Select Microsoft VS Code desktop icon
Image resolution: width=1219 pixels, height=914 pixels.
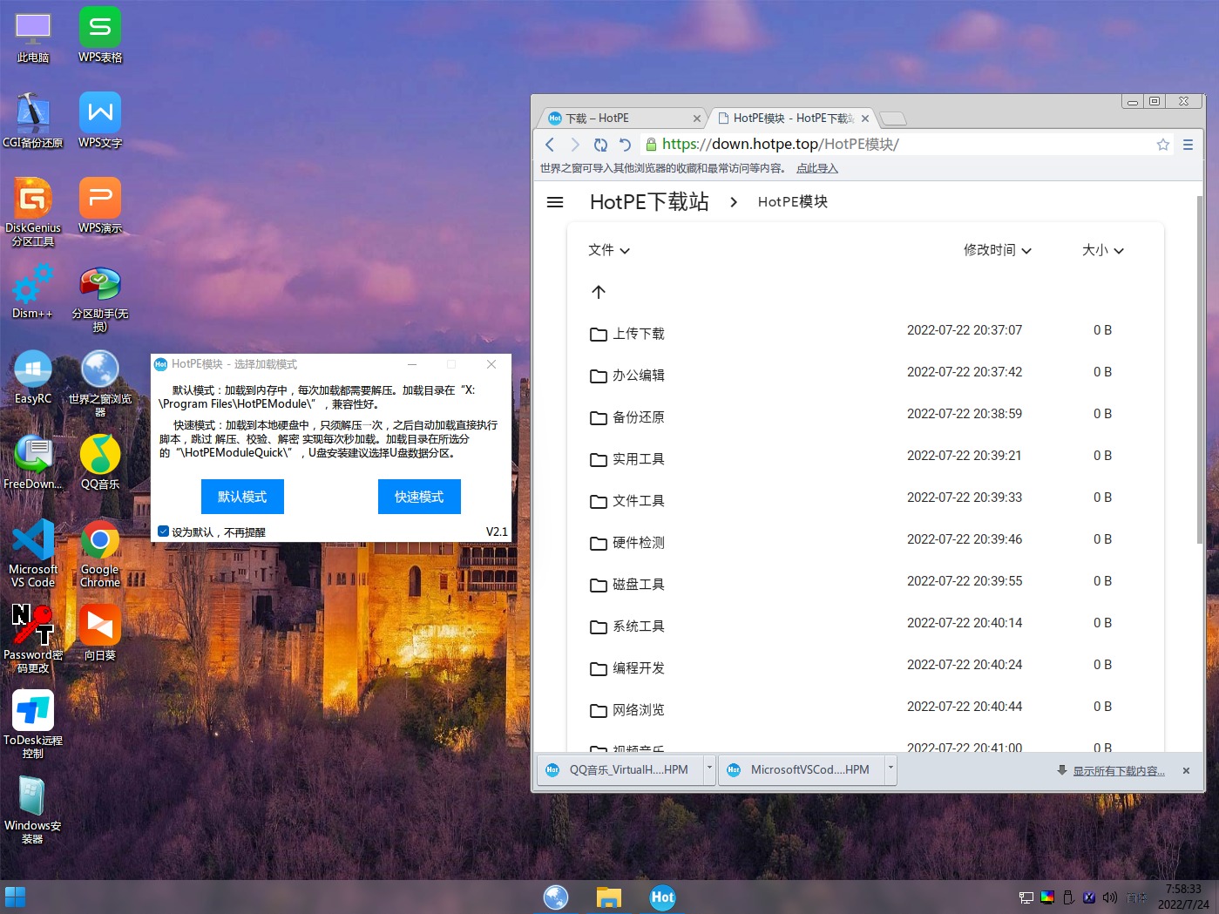point(33,554)
